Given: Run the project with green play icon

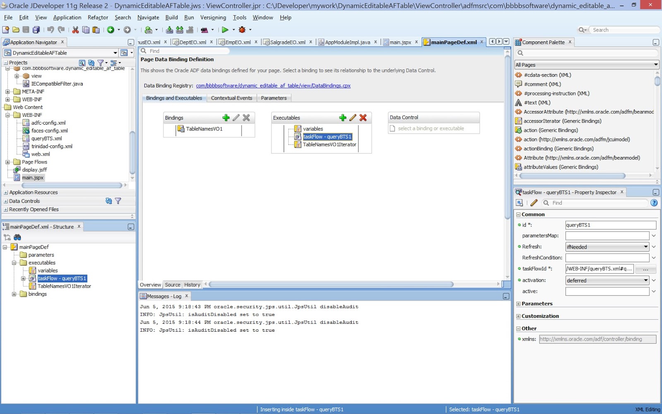Looking at the screenshot, I should point(225,30).
